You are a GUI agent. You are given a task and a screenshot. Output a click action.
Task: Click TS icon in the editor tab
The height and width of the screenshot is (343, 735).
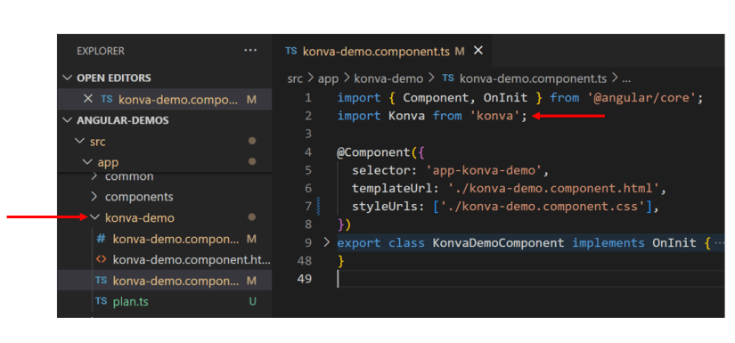coord(291,51)
